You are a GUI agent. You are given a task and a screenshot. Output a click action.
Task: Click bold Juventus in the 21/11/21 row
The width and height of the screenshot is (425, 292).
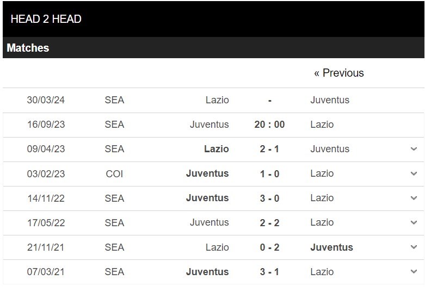[332, 247]
